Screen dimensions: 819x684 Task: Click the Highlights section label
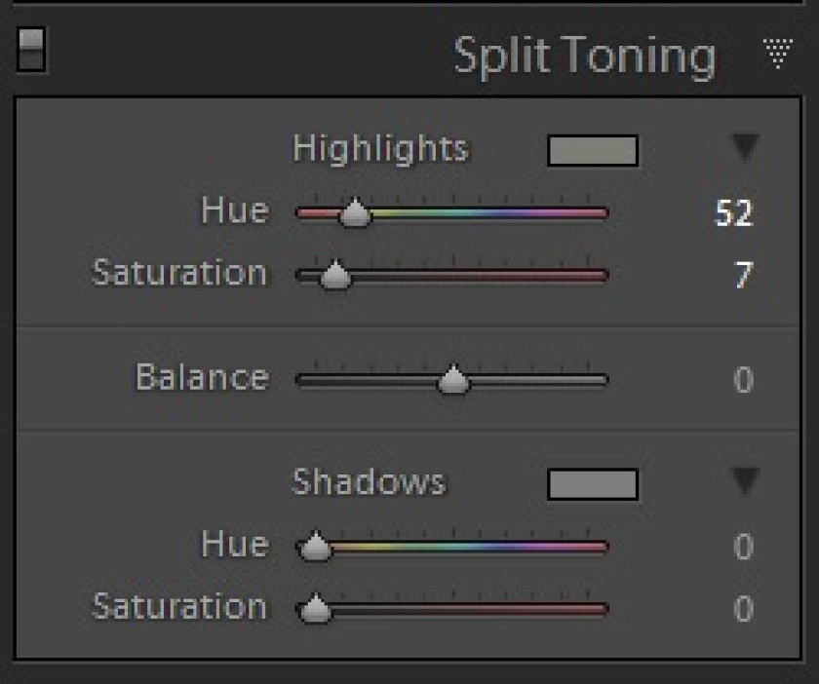coord(380,149)
